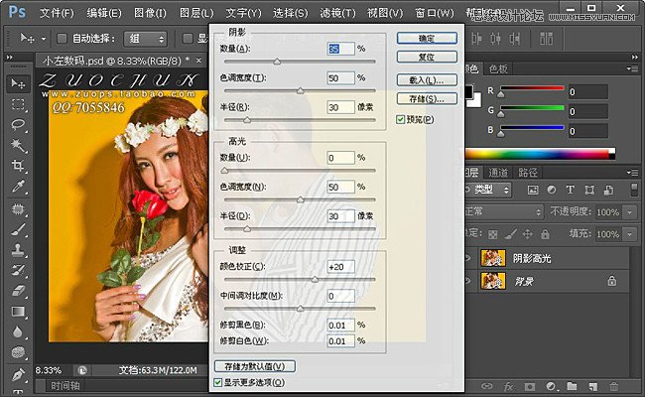
Task: Choose the Eyedropper tool
Action: 18,187
